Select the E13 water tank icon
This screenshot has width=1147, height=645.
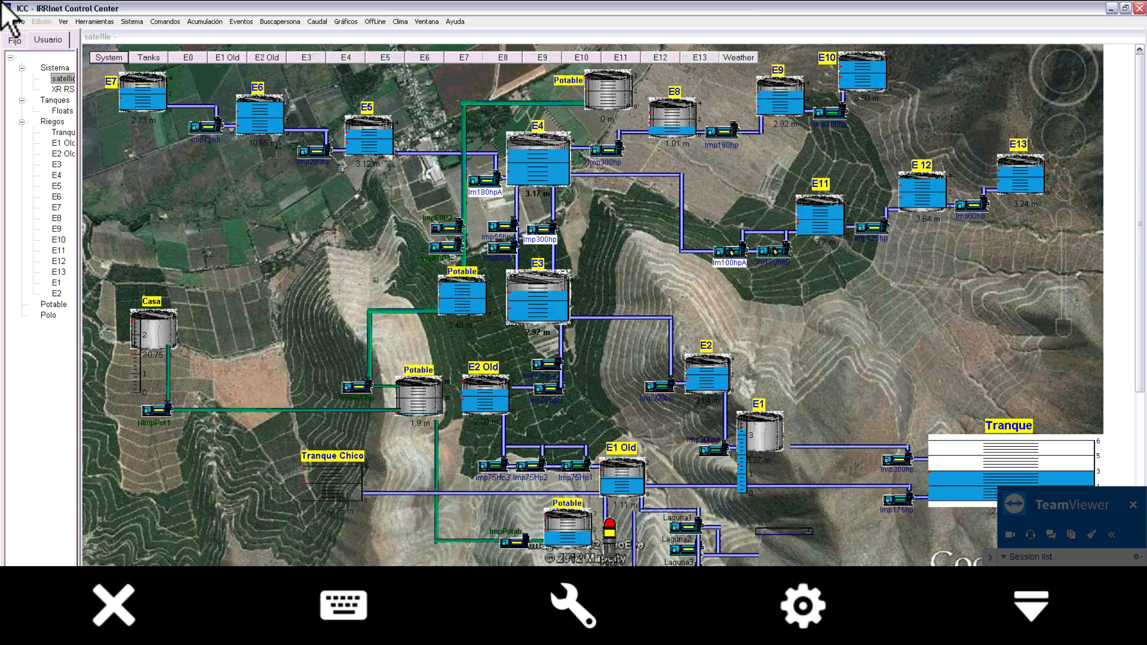click(x=1020, y=174)
